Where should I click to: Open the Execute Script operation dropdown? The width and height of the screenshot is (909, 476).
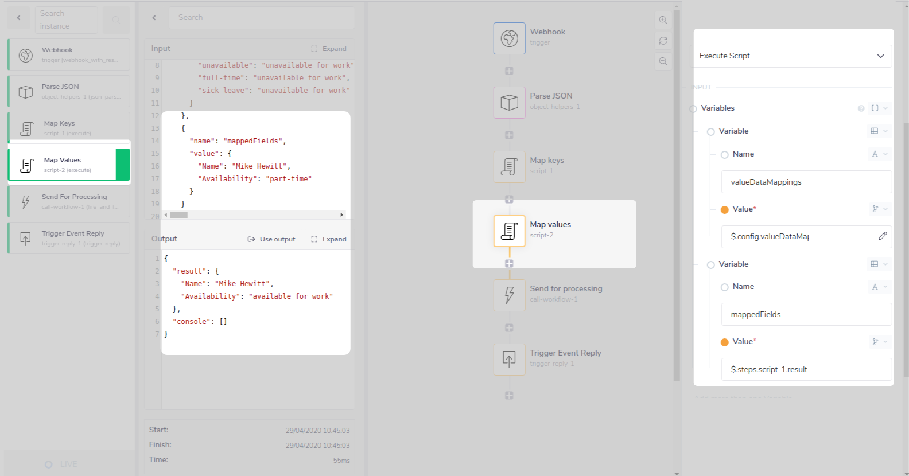pos(792,56)
